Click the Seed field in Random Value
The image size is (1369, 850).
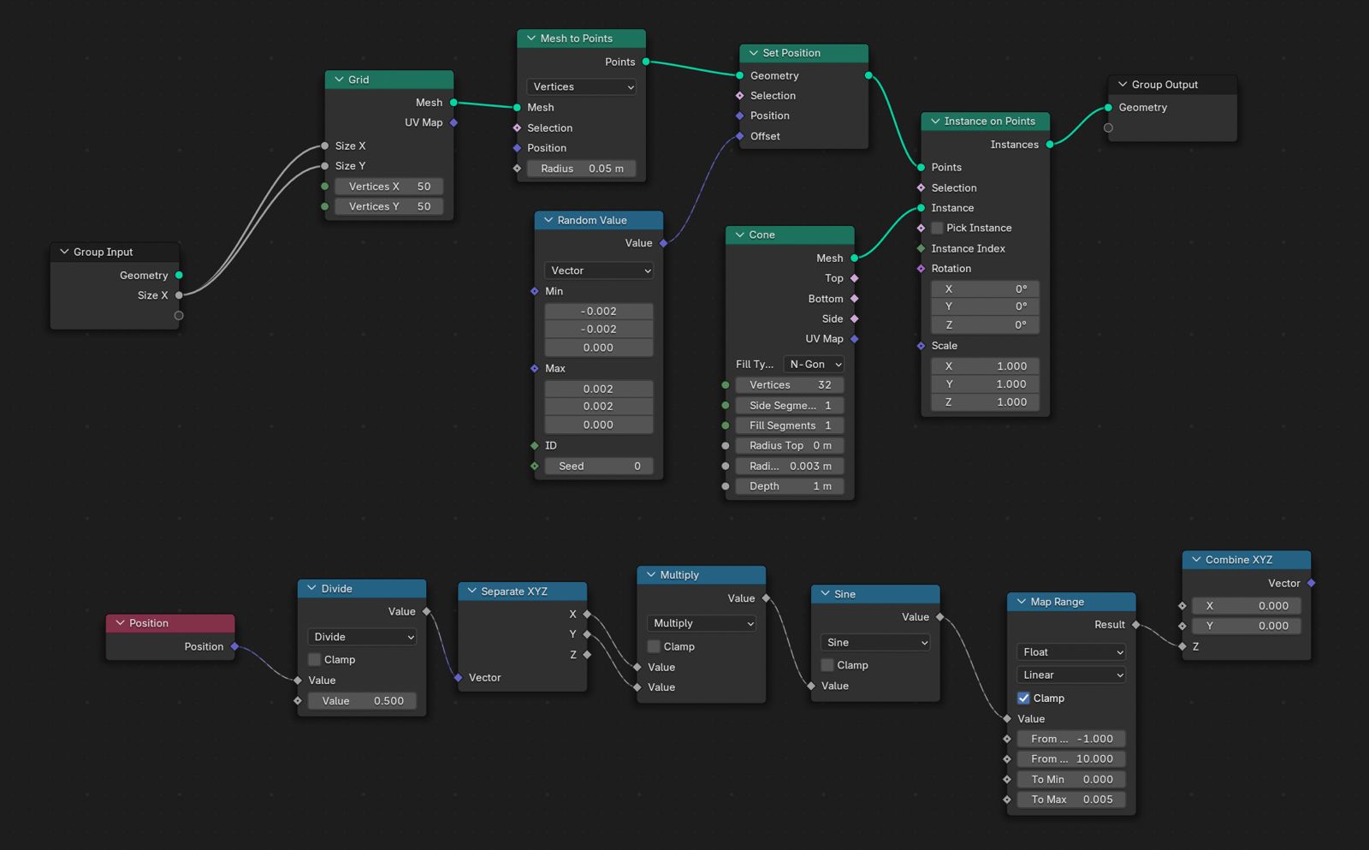pos(598,466)
